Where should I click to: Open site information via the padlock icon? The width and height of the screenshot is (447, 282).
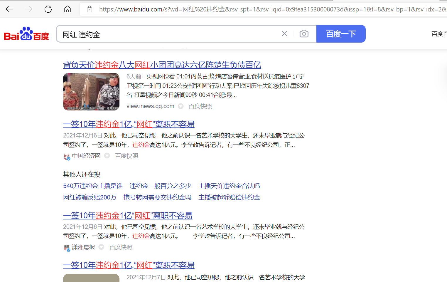90,9
